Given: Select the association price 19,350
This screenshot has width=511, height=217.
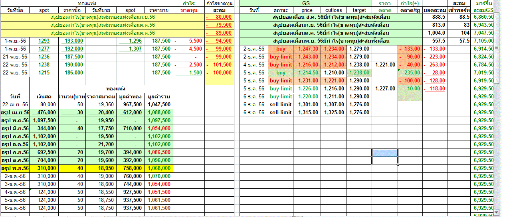Looking at the screenshot, I should click(x=102, y=105).
